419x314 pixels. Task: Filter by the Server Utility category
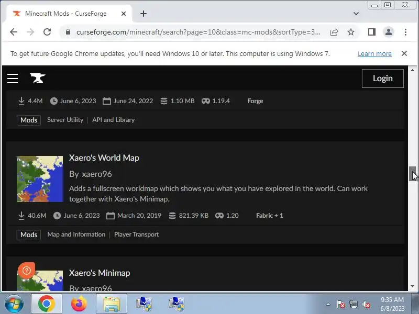pos(65,120)
